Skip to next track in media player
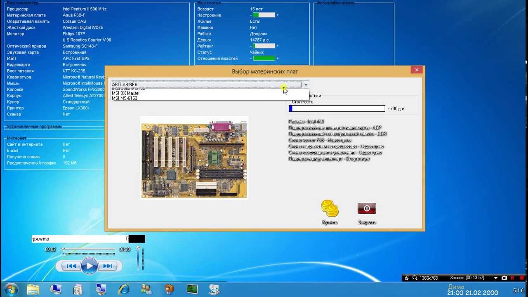Screen dimensions: 528x297 point(108,266)
